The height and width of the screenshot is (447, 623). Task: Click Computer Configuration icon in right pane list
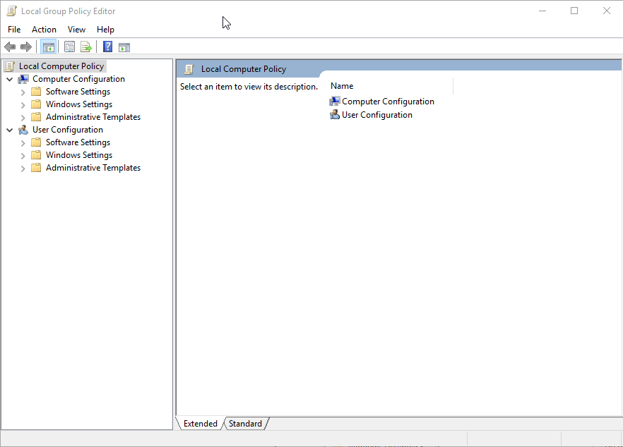click(335, 102)
